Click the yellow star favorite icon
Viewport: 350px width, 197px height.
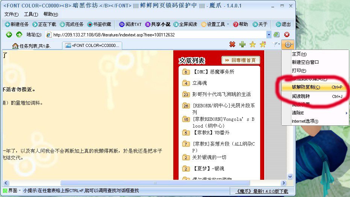click(253, 44)
